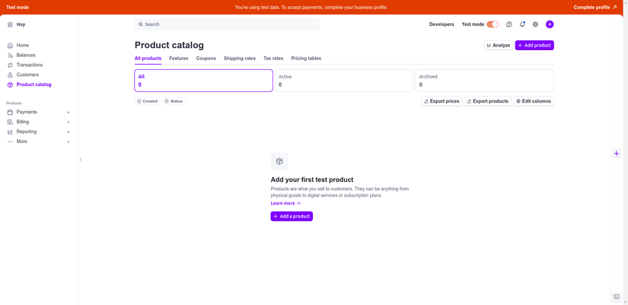Open the console icon at bottom right
This screenshot has height=305, width=628.
[617, 297]
